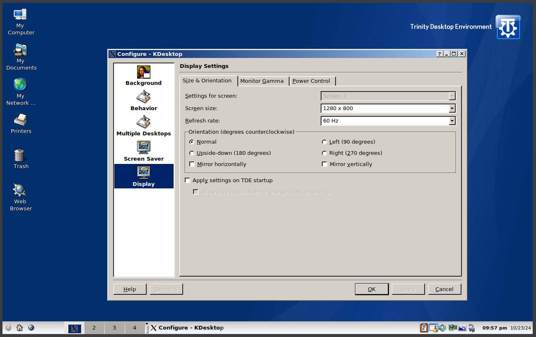This screenshot has height=337, width=536.
Task: Click the My Computer desktop icon
Action: [x=20, y=22]
